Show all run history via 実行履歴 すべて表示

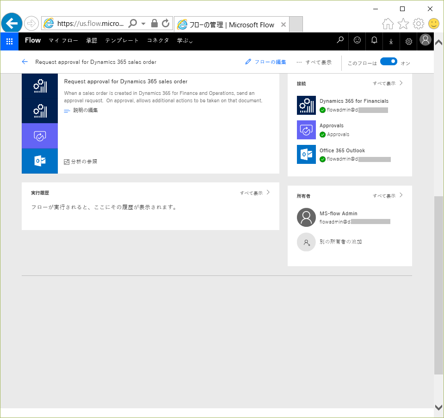254,193
